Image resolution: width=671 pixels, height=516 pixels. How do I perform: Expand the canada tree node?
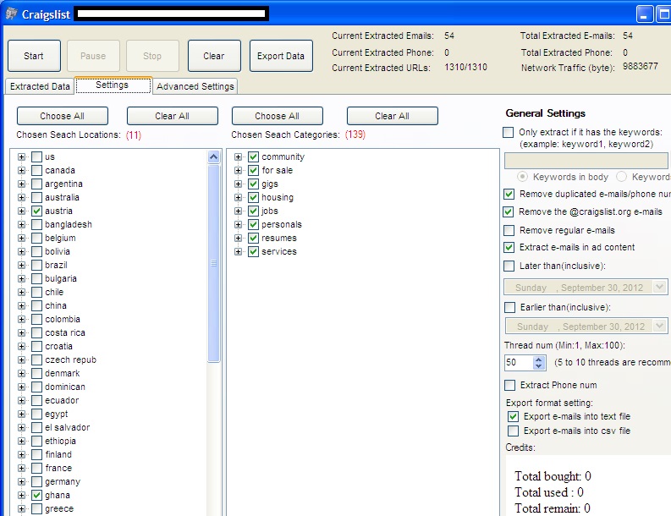tap(21, 170)
